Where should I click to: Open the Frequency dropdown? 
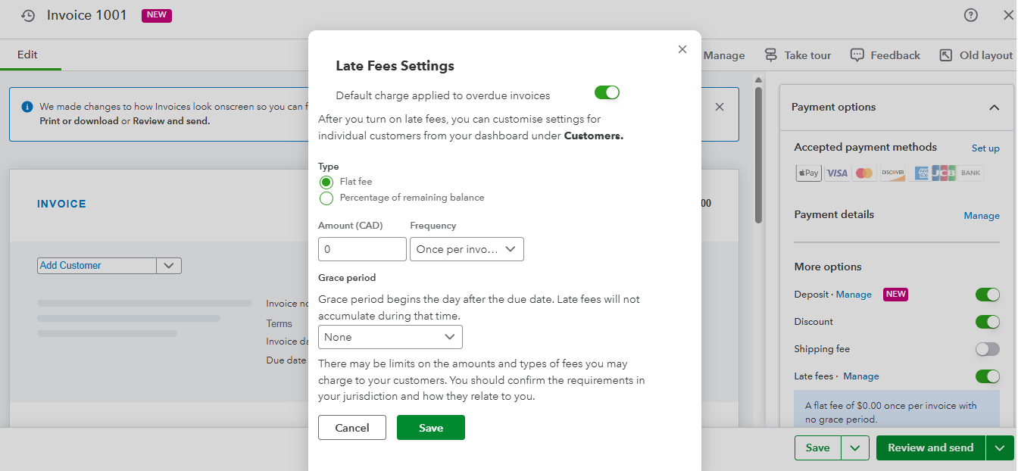467,249
